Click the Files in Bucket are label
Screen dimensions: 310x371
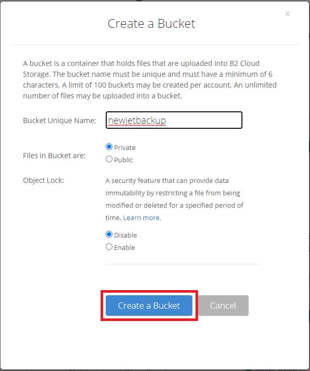[54, 155]
